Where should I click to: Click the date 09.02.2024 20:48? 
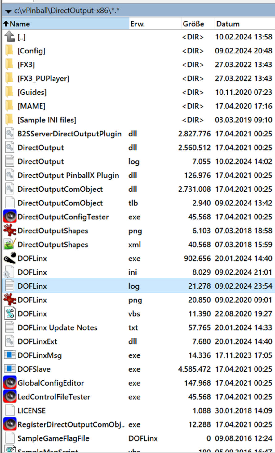click(x=244, y=51)
